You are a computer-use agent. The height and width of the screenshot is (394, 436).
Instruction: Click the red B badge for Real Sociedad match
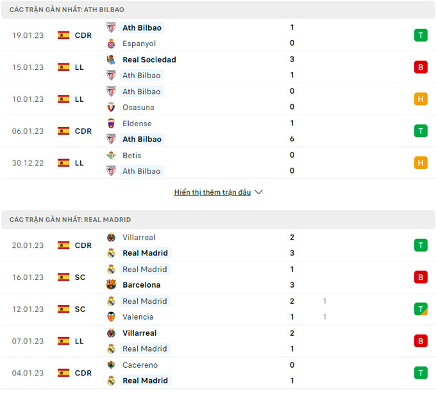pyautogui.click(x=421, y=67)
